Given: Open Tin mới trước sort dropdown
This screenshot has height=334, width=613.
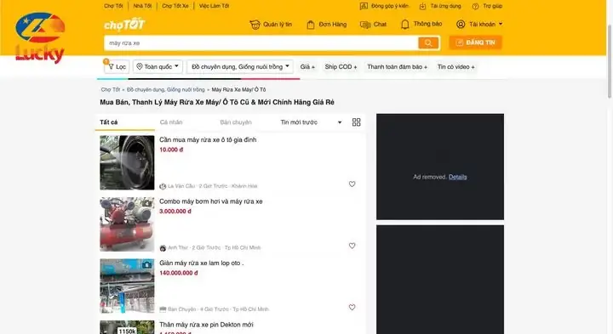Looking at the screenshot, I should pos(312,122).
